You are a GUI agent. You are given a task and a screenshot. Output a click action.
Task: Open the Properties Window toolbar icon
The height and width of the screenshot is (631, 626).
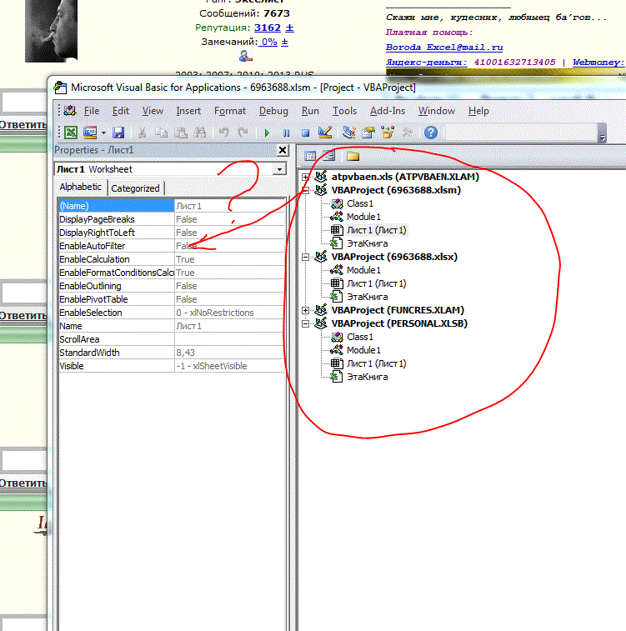(368, 133)
